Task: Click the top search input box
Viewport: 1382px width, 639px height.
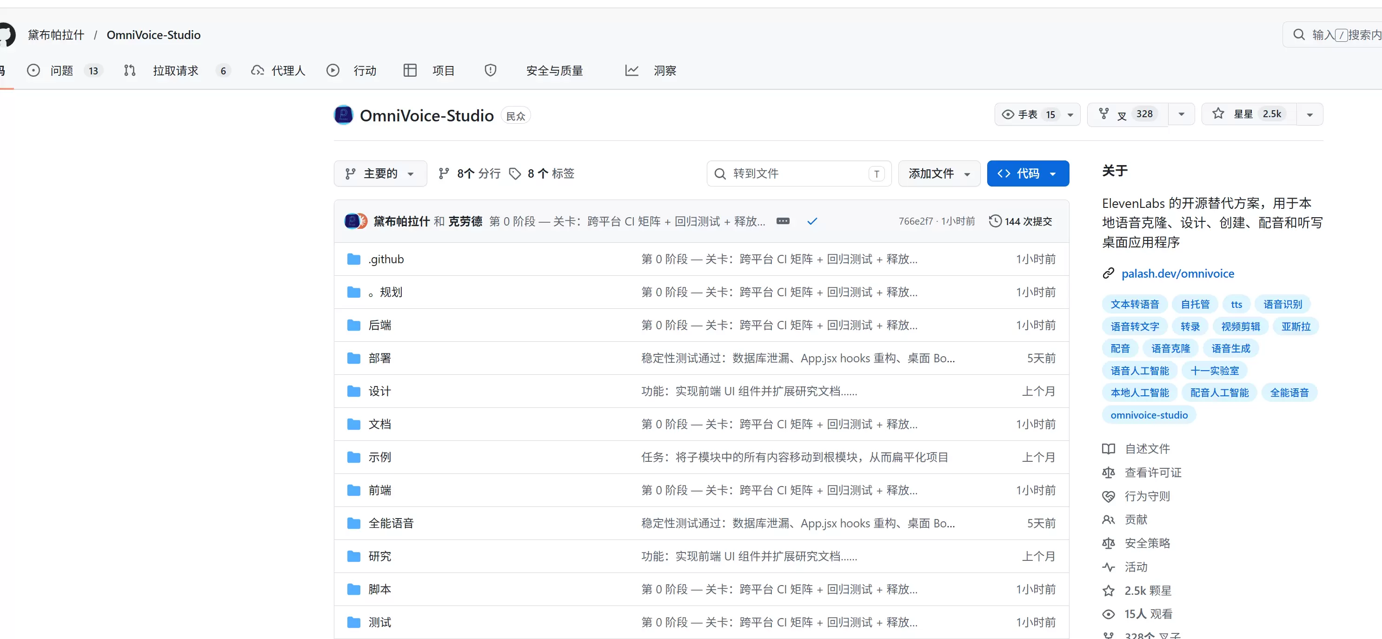Action: (1333, 35)
